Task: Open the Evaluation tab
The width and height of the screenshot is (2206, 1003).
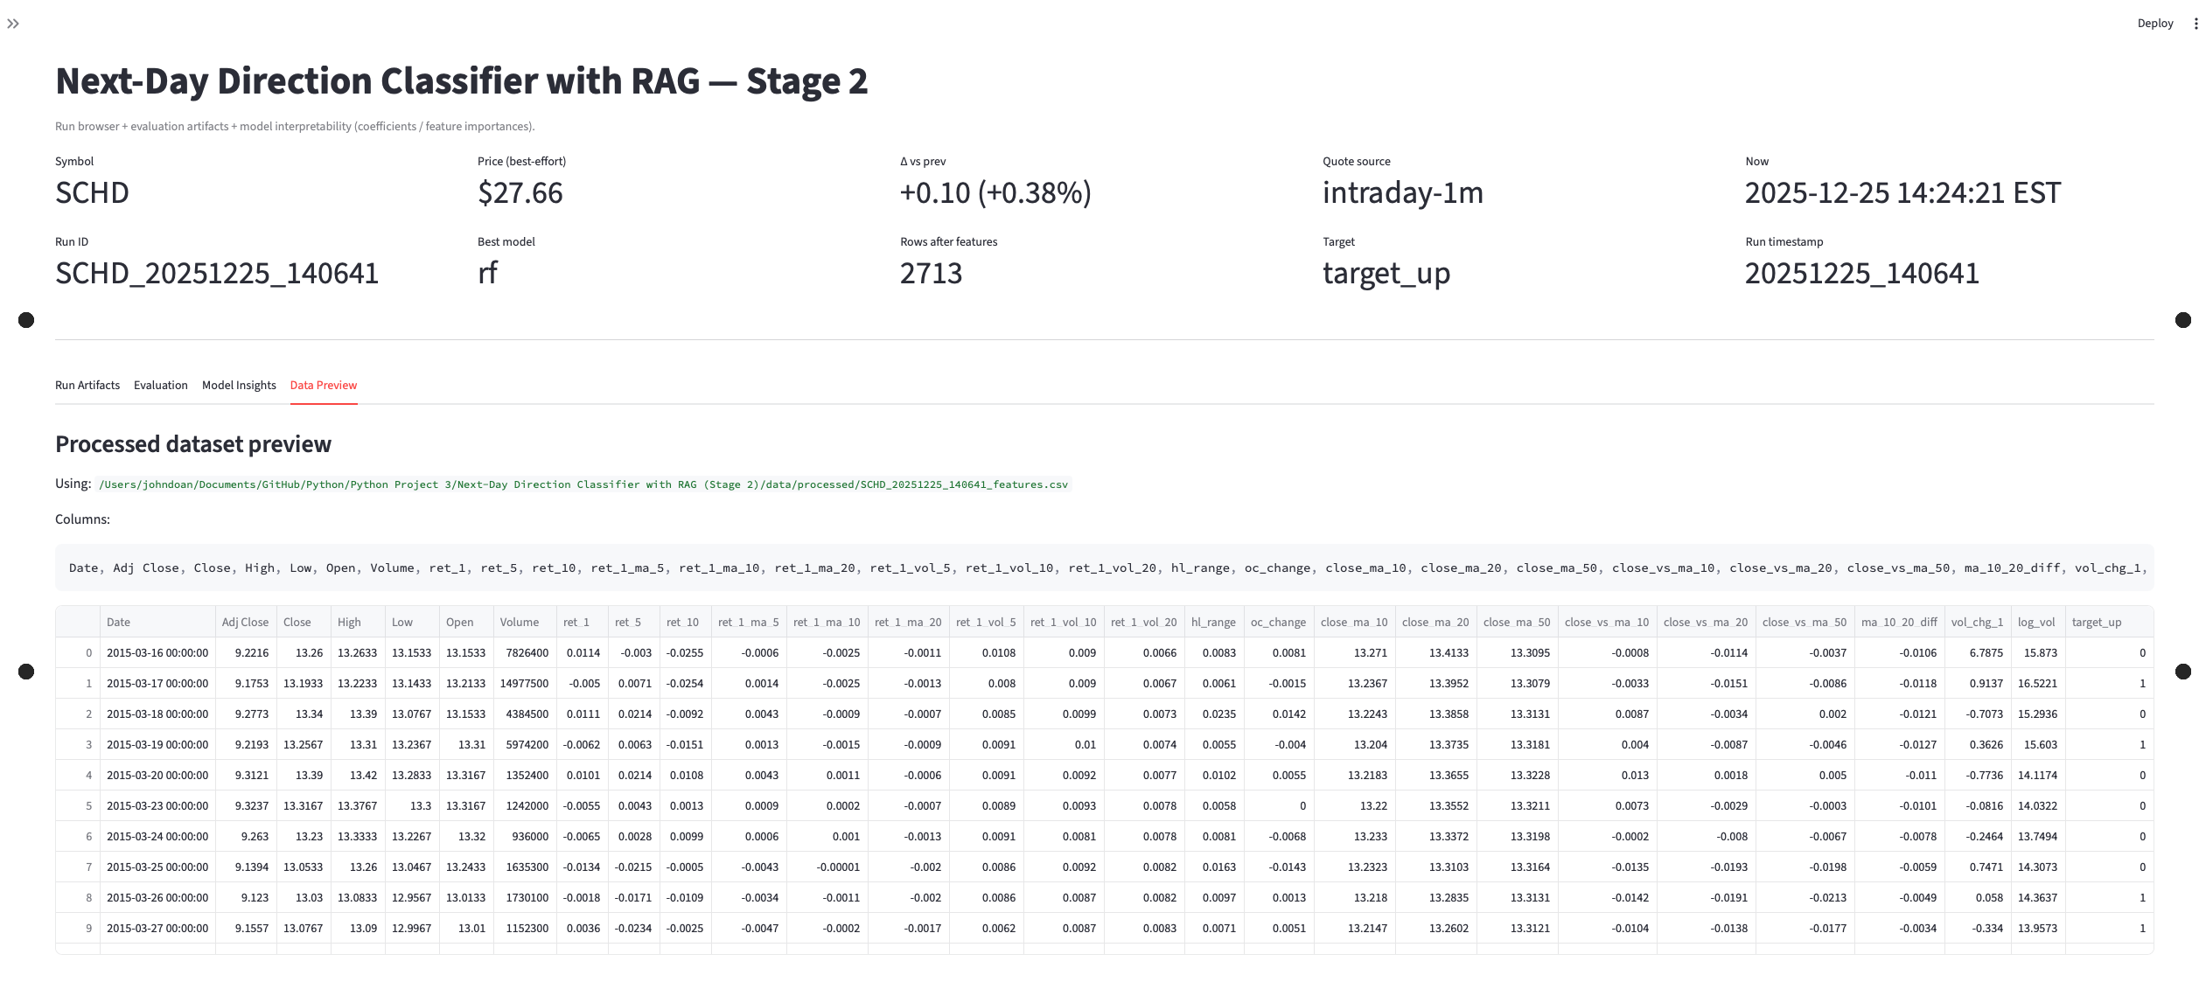Action: 160,385
